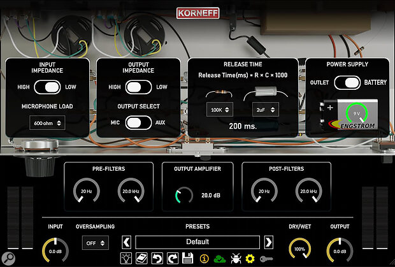Click the OUTPUT AMPLIFIER heading
The height and width of the screenshot is (267, 395).
[x=197, y=169]
